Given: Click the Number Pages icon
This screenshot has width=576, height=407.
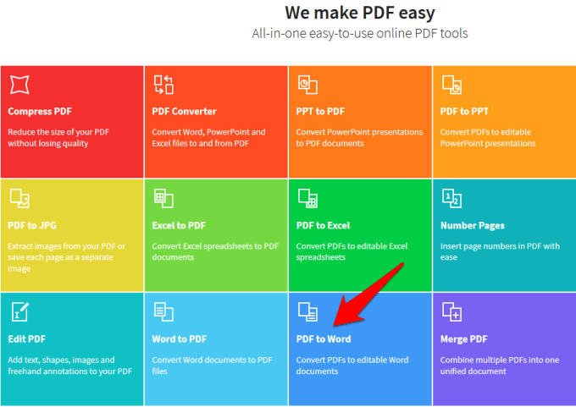Looking at the screenshot, I should pos(451,199).
